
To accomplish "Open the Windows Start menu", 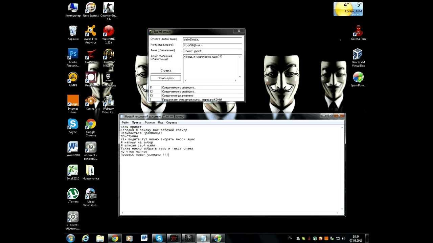I will point(71,238).
